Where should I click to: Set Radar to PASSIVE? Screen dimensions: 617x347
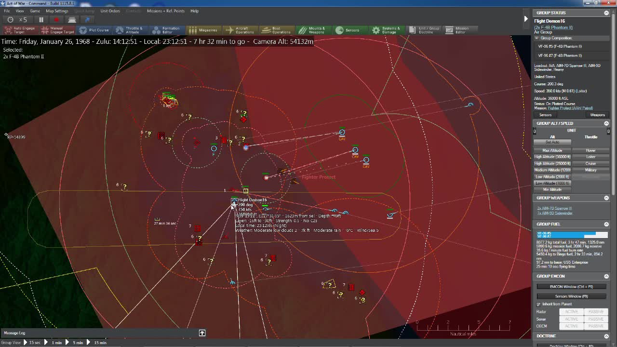[x=596, y=312]
